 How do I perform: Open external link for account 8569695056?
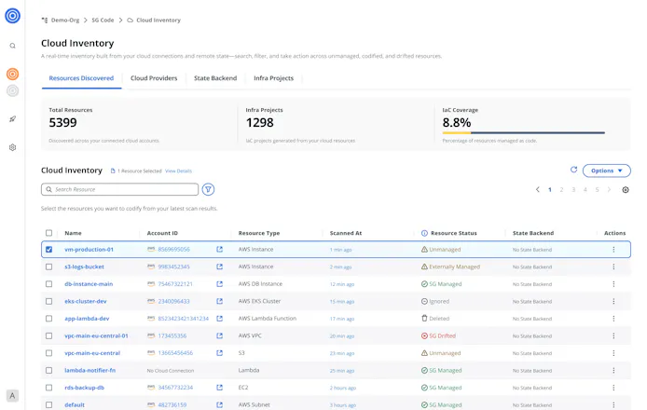pyautogui.click(x=219, y=249)
